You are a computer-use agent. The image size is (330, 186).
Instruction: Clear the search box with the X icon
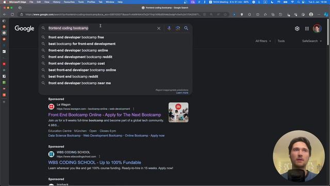[x=159, y=28]
